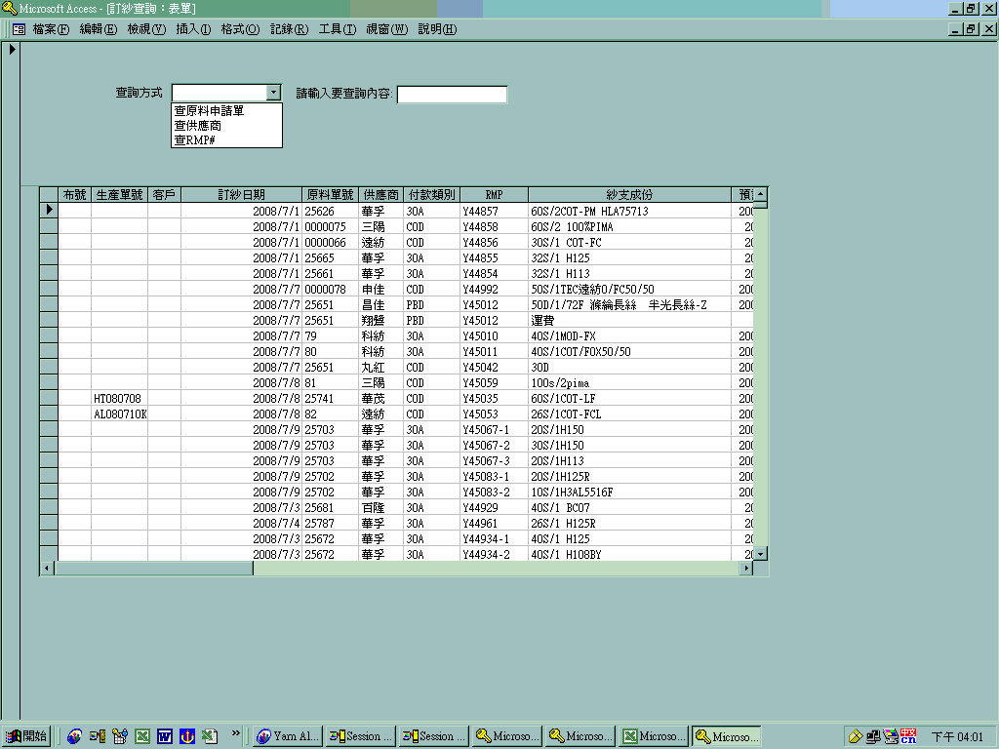The height and width of the screenshot is (749, 999).
Task: Open the Windows 開始 start button
Action: tap(26, 736)
